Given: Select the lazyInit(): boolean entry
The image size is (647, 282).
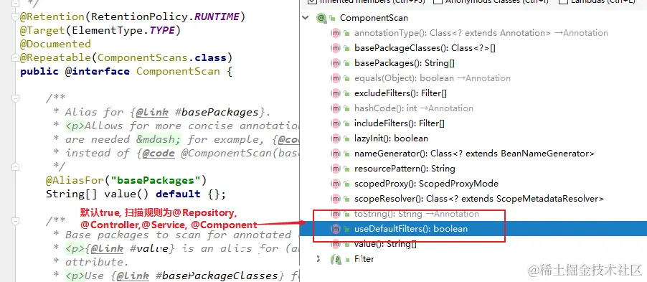Looking at the screenshot, I should coord(391,138).
